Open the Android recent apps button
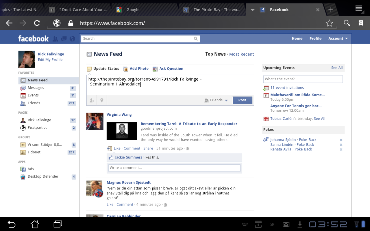The image size is (370, 231). (x=58, y=224)
